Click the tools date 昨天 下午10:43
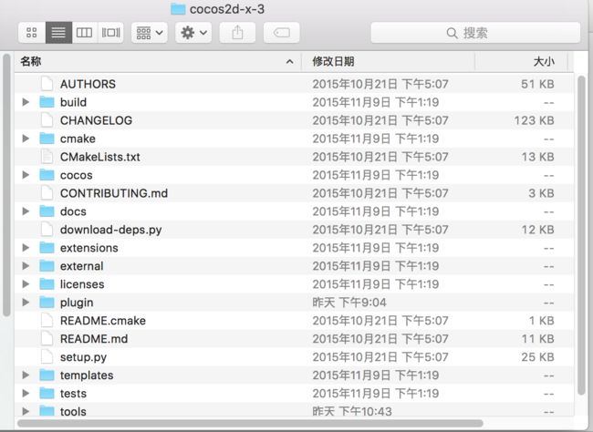 click(352, 411)
